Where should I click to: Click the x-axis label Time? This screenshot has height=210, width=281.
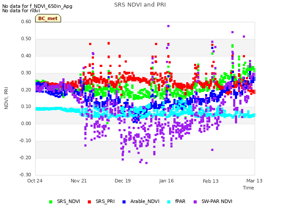click(x=249, y=188)
